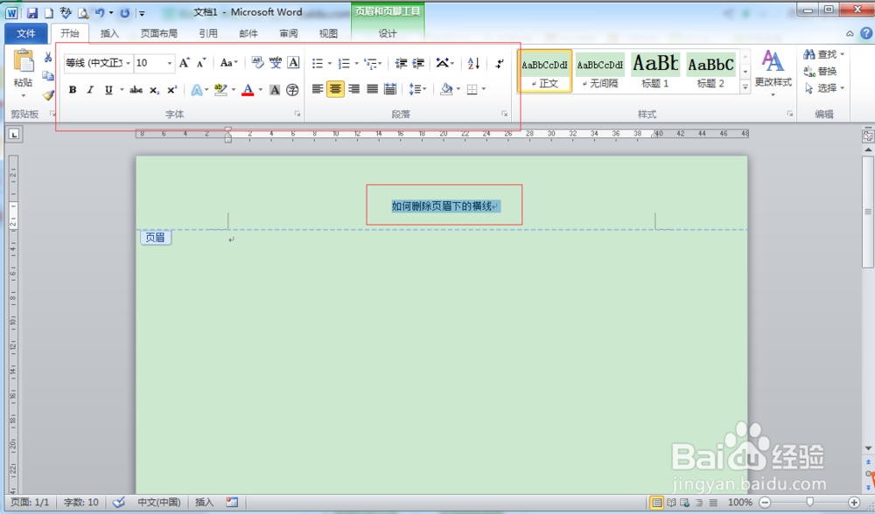Open Word Help question mark

865,33
